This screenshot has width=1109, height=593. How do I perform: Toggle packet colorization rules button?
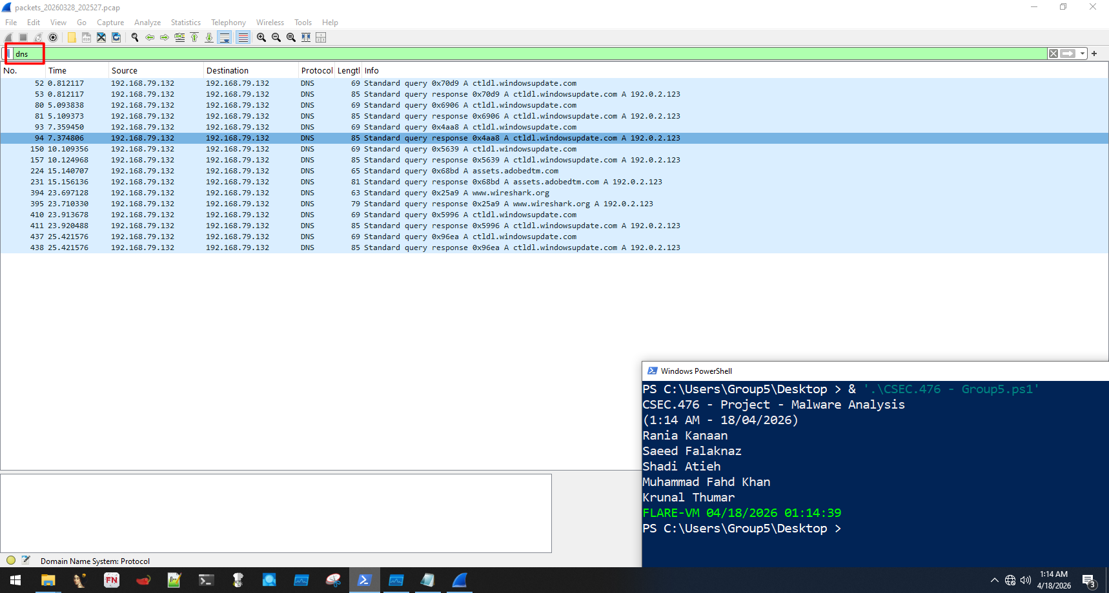(x=243, y=37)
